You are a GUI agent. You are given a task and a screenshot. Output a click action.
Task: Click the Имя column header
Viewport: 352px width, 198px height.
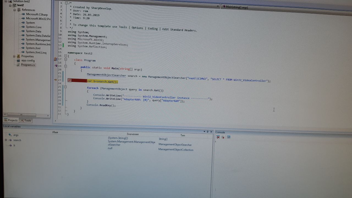pyautogui.click(x=55, y=132)
